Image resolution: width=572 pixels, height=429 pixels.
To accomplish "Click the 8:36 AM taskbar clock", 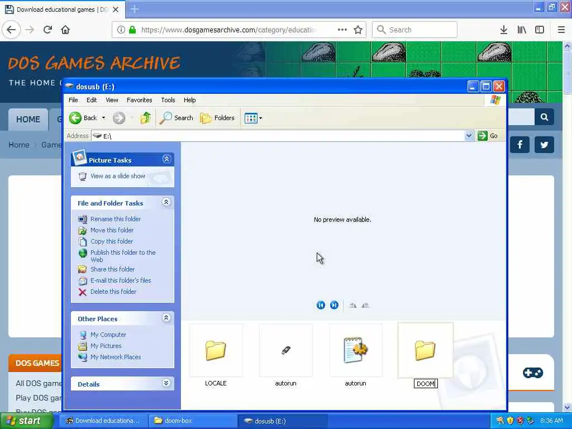I will coord(551,421).
